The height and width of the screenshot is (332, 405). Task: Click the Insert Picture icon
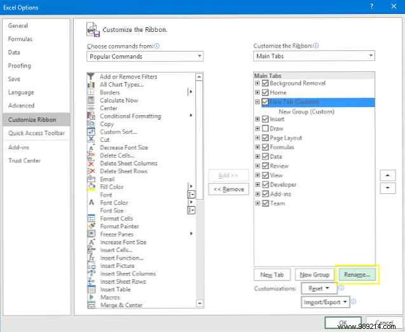pos(91,266)
